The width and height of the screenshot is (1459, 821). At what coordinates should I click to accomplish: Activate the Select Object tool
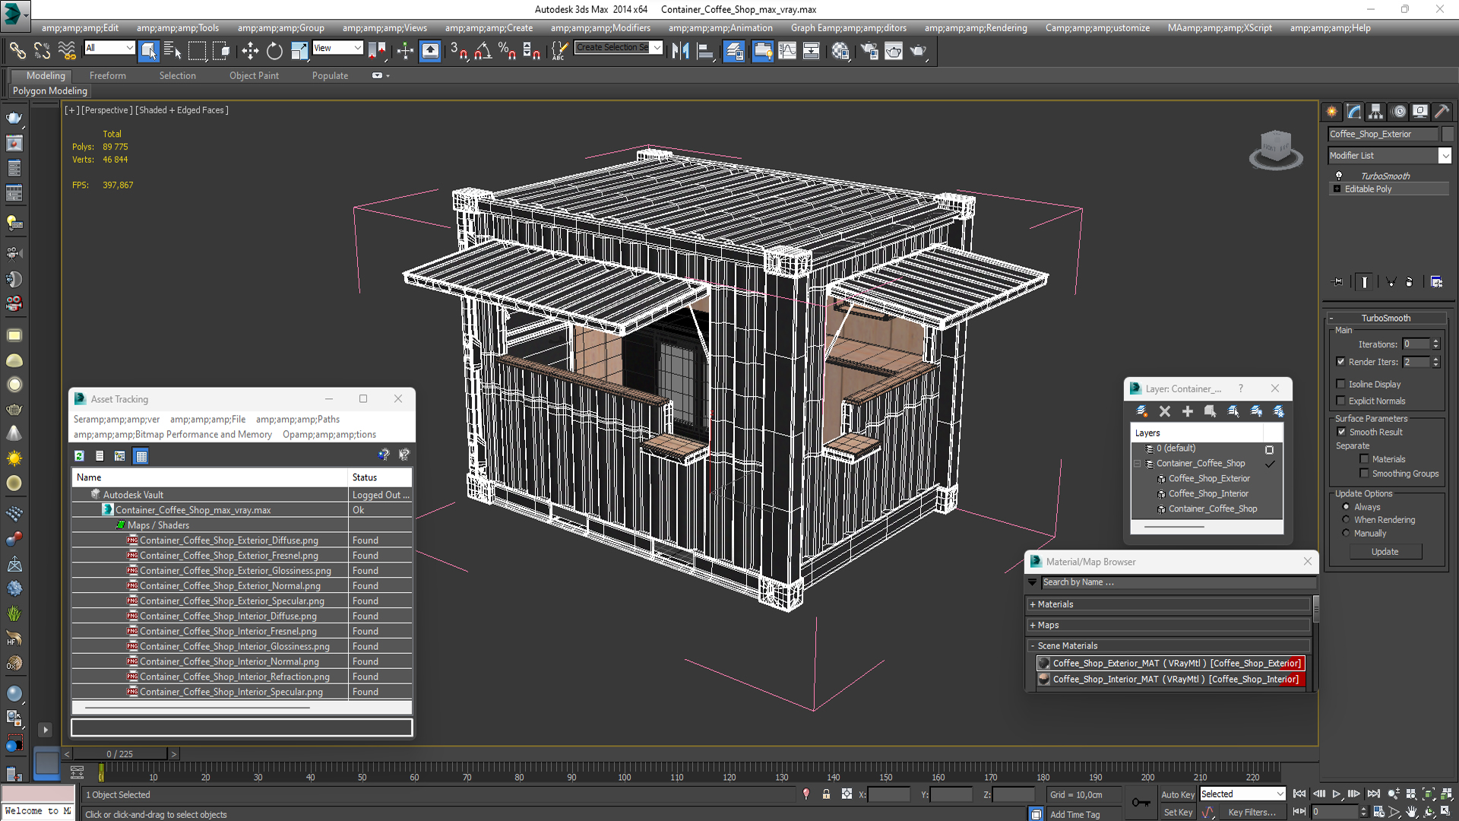coord(149,51)
